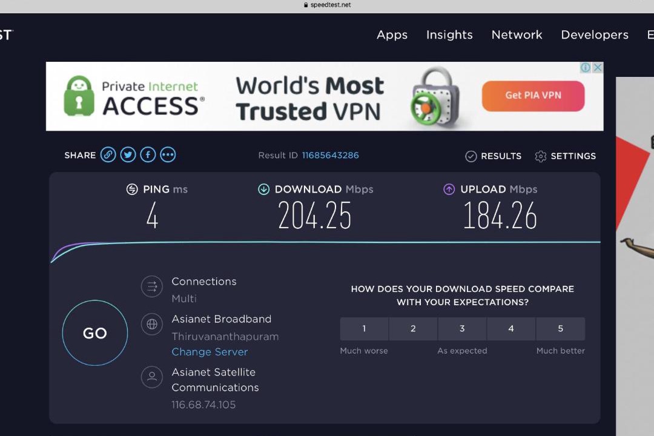Image resolution: width=654 pixels, height=436 pixels.
Task: Open the Apps menu
Action: 392,35
